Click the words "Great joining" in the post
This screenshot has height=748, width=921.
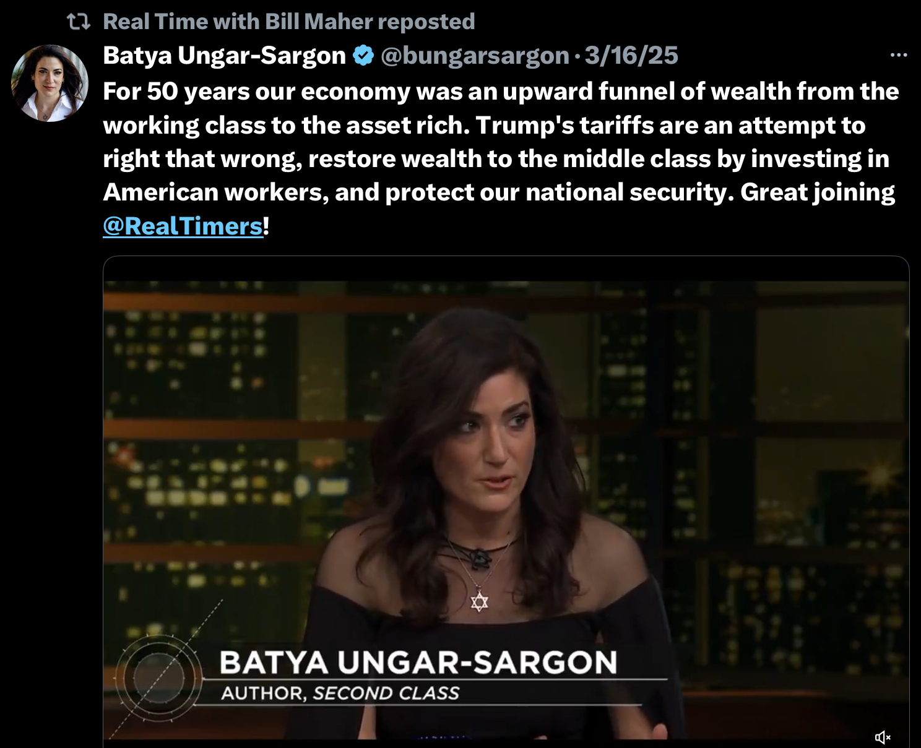818,192
